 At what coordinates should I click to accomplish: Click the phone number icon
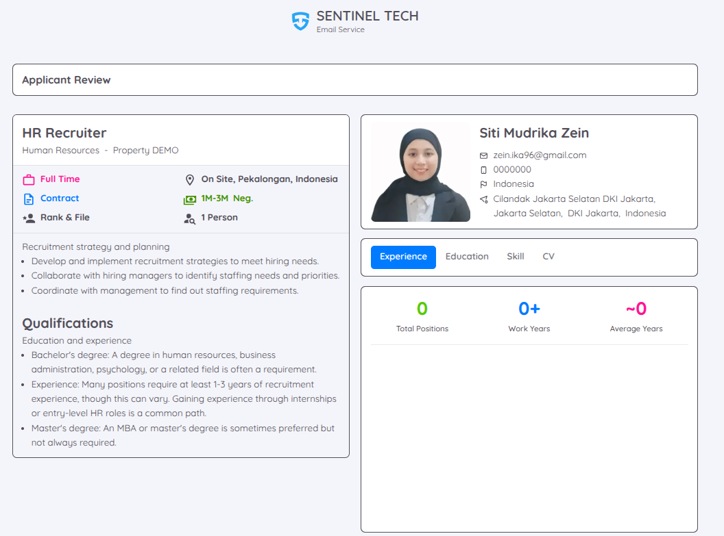click(483, 169)
